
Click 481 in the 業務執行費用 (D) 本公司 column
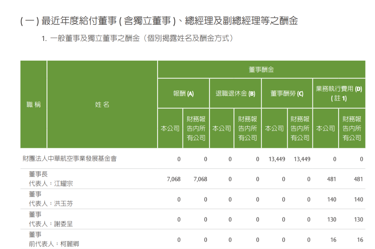coord(331,179)
